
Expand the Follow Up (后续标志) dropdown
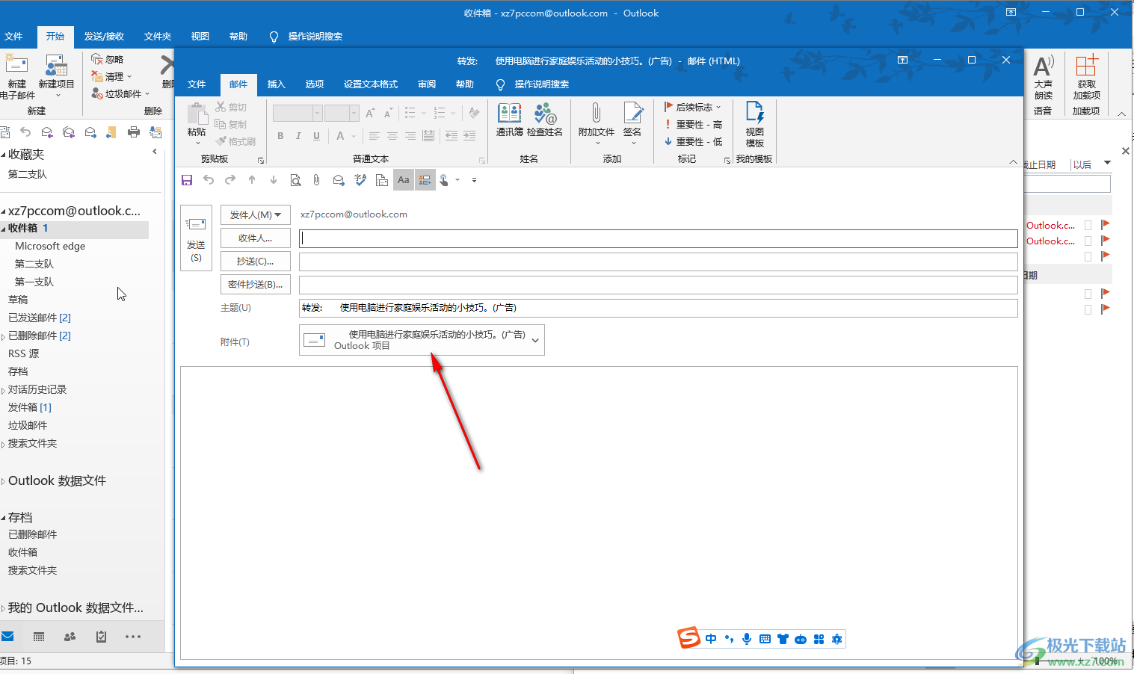(x=694, y=108)
